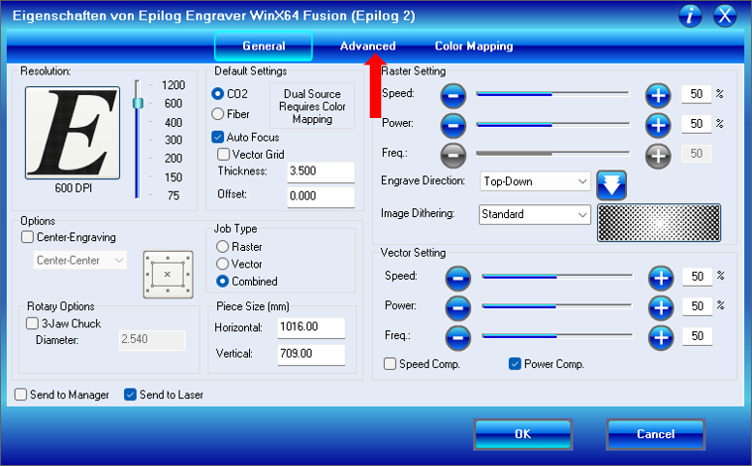This screenshot has width=752, height=466.
Task: Switch to the Advanced tab
Action: [367, 46]
